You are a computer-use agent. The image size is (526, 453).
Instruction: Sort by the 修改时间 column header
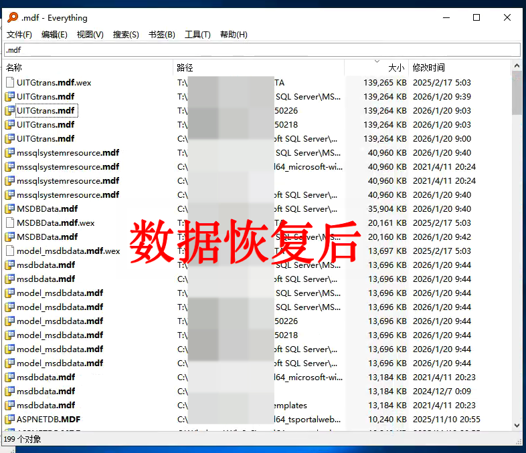pos(429,67)
